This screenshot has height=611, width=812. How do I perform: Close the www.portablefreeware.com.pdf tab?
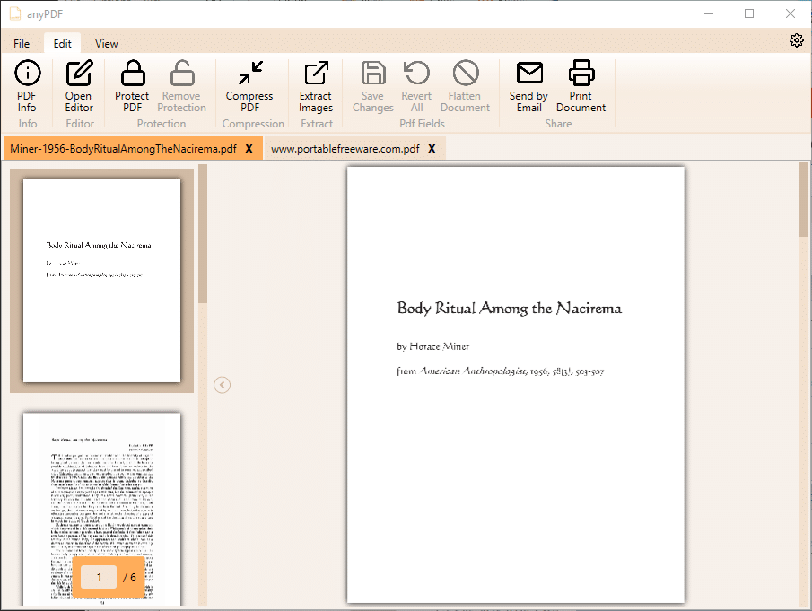tap(432, 149)
